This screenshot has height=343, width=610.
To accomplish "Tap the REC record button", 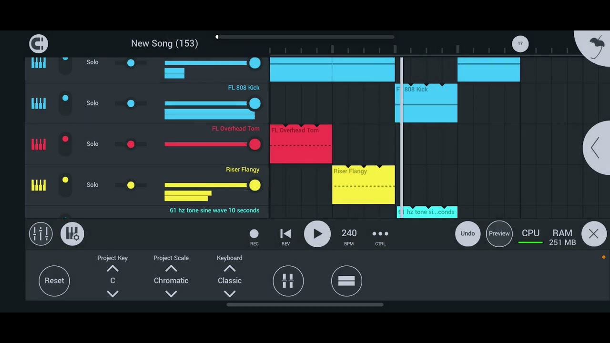I will click(254, 237).
